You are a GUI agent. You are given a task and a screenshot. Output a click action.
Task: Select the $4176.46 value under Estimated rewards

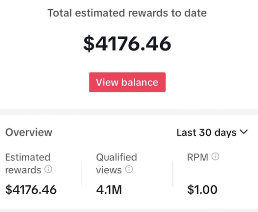pos(31,190)
